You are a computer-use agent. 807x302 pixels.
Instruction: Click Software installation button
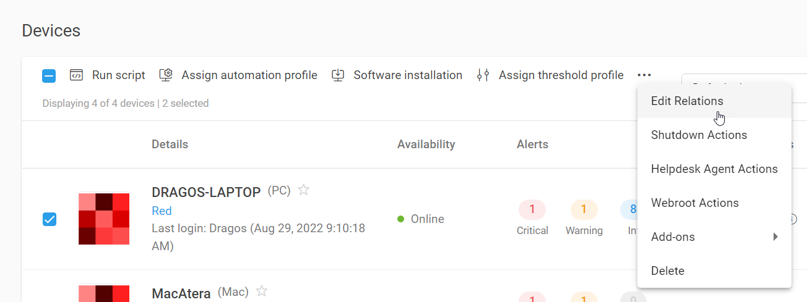397,75
